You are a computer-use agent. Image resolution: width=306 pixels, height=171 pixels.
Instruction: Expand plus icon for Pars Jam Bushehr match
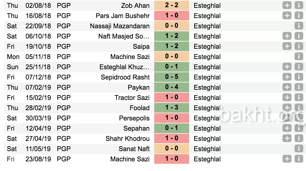pos(287,16)
